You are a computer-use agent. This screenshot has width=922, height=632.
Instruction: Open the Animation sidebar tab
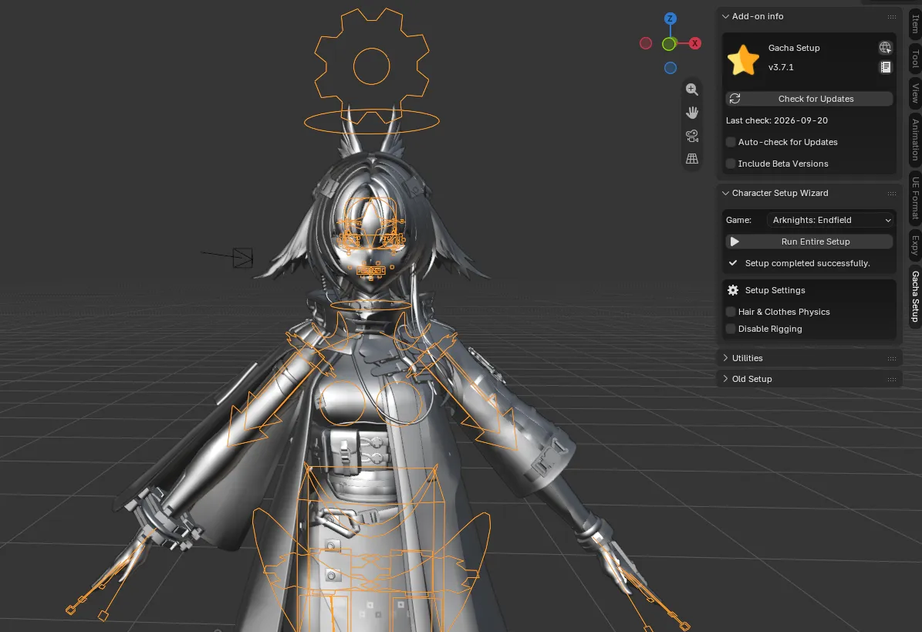[915, 140]
